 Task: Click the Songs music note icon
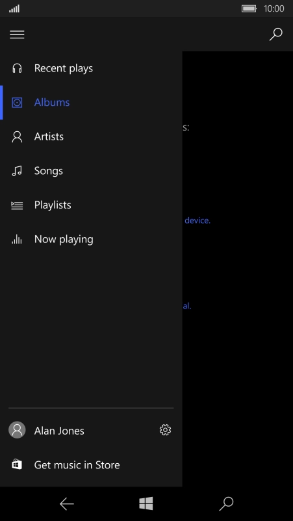pyautogui.click(x=17, y=171)
